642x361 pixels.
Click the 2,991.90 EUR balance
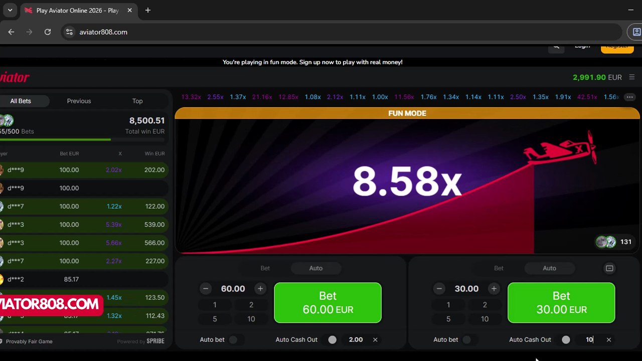tap(597, 77)
